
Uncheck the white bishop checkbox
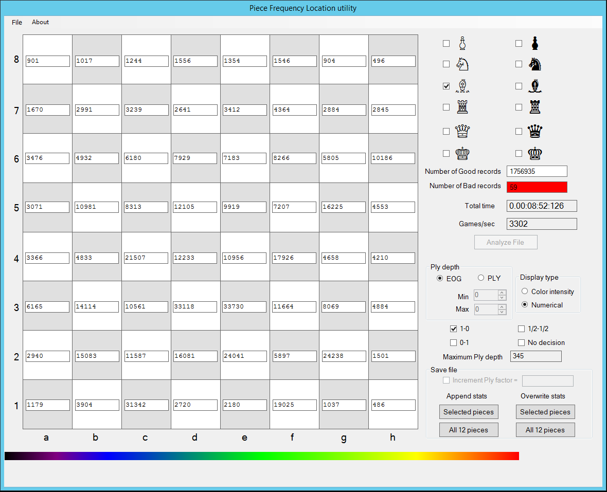pos(447,86)
